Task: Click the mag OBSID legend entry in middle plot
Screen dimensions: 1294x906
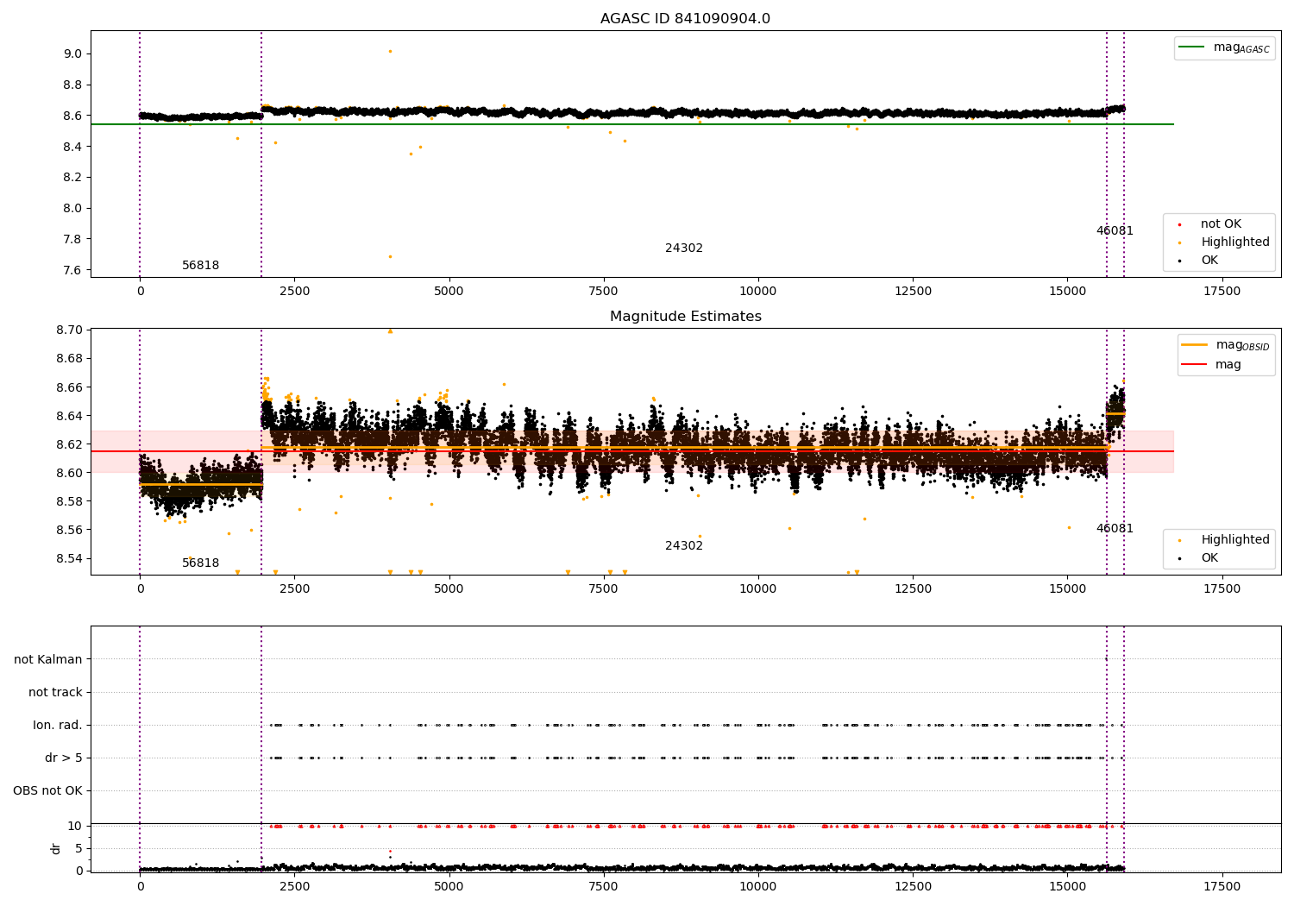Action: coord(1243,345)
